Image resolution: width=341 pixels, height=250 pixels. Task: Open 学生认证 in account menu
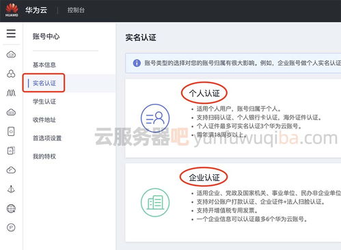click(44, 102)
